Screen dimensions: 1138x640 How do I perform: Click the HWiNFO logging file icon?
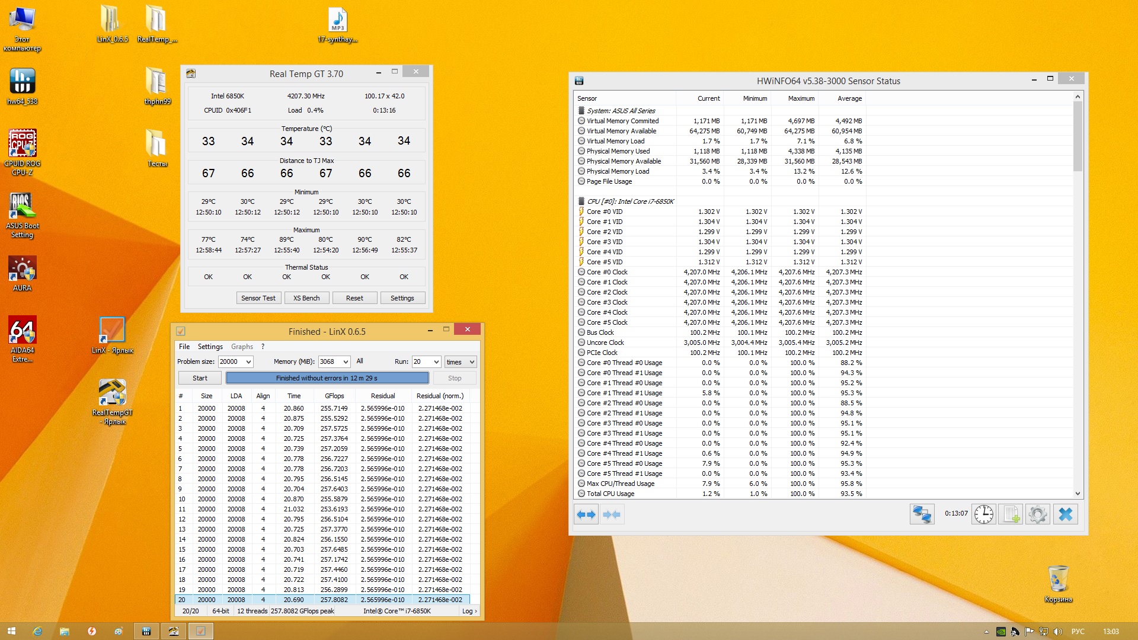point(1010,514)
